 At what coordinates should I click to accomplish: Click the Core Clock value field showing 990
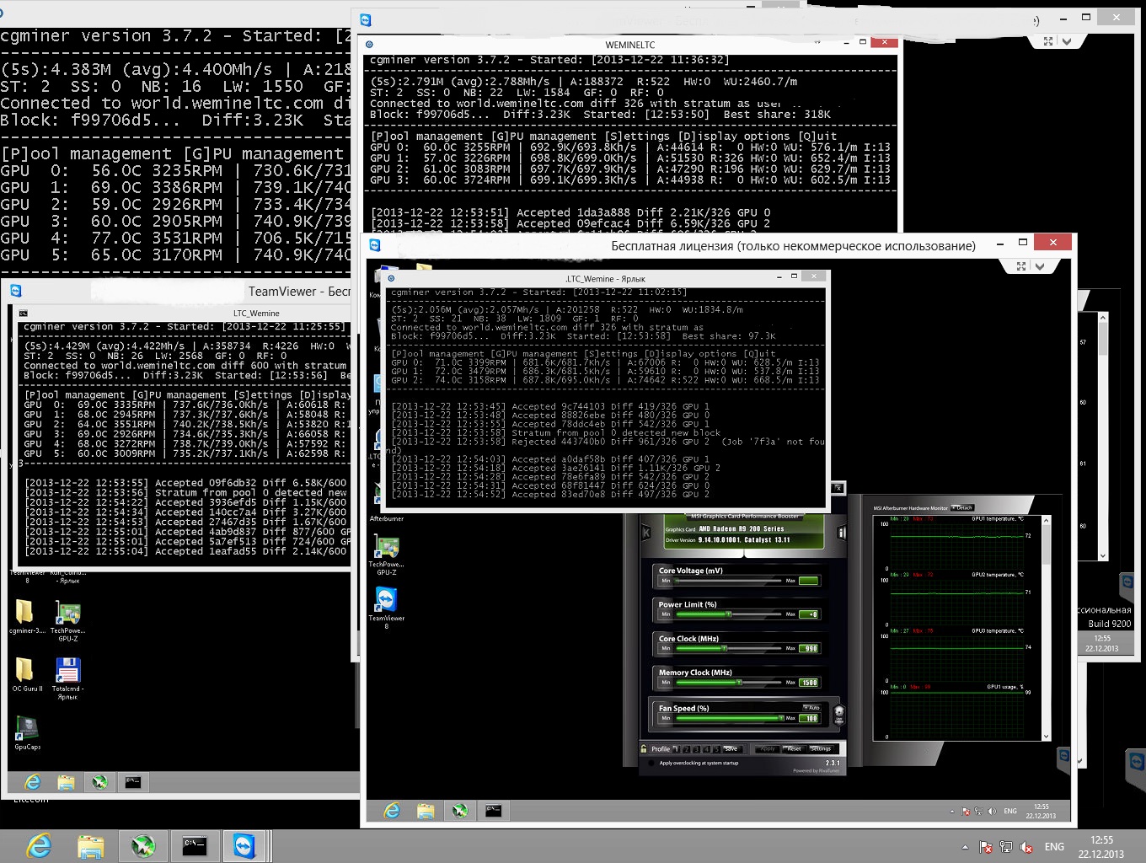tap(809, 648)
